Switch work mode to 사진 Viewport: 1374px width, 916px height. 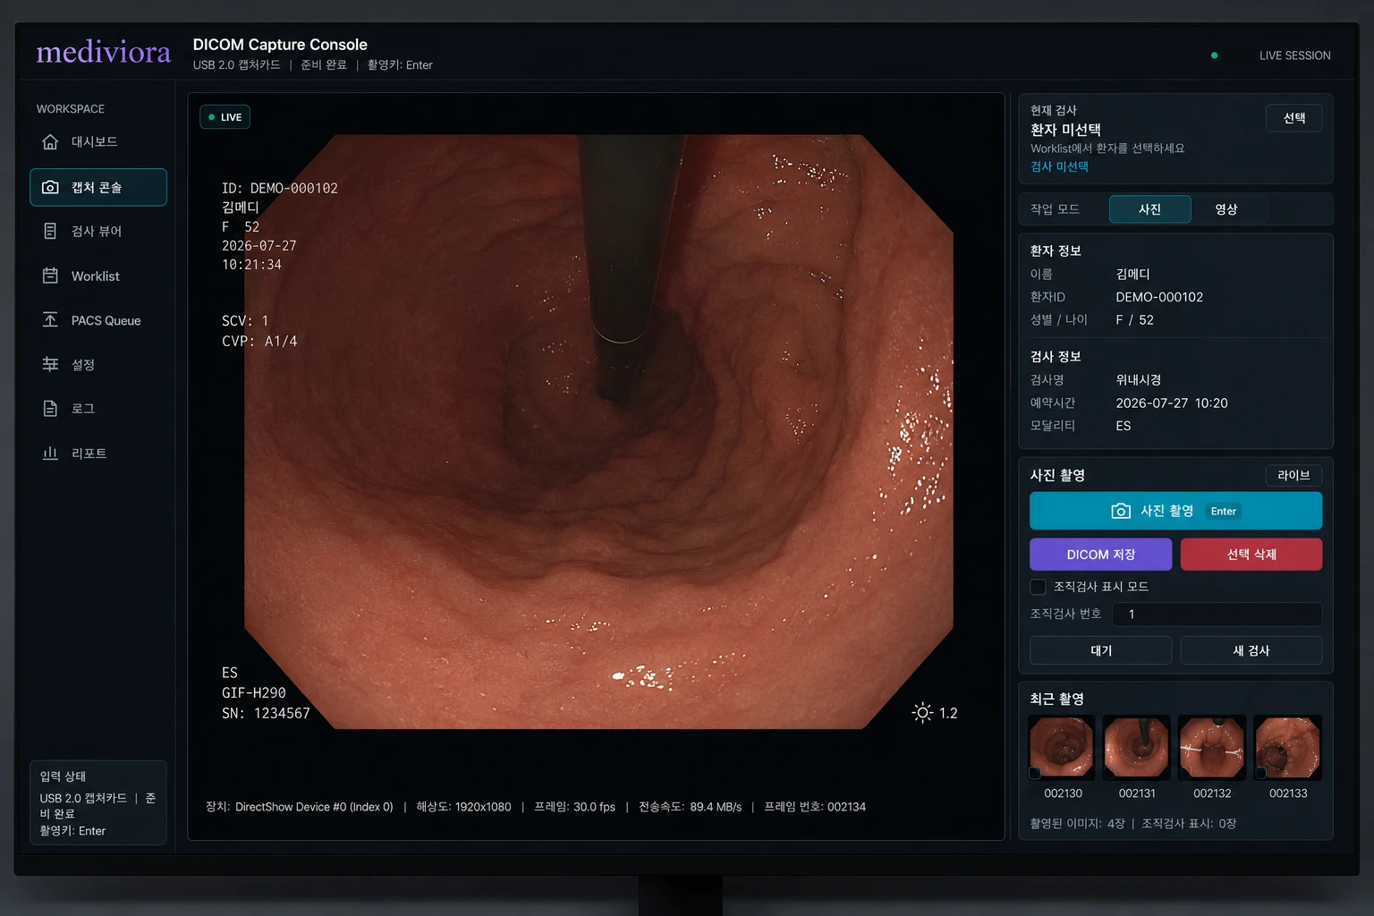(x=1149, y=209)
